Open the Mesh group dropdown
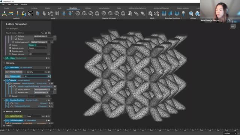 click(153, 18)
